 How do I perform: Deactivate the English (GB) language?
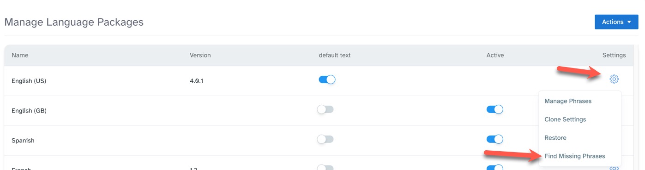[494, 109]
